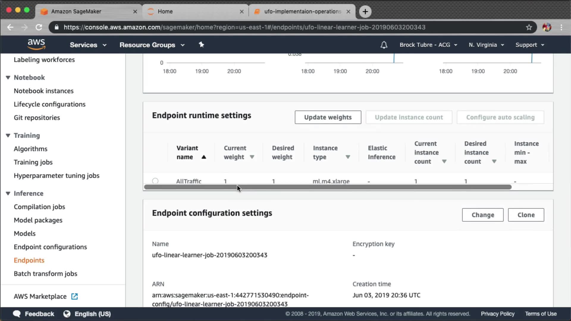Click the Clone button
The height and width of the screenshot is (321, 571).
(526, 215)
